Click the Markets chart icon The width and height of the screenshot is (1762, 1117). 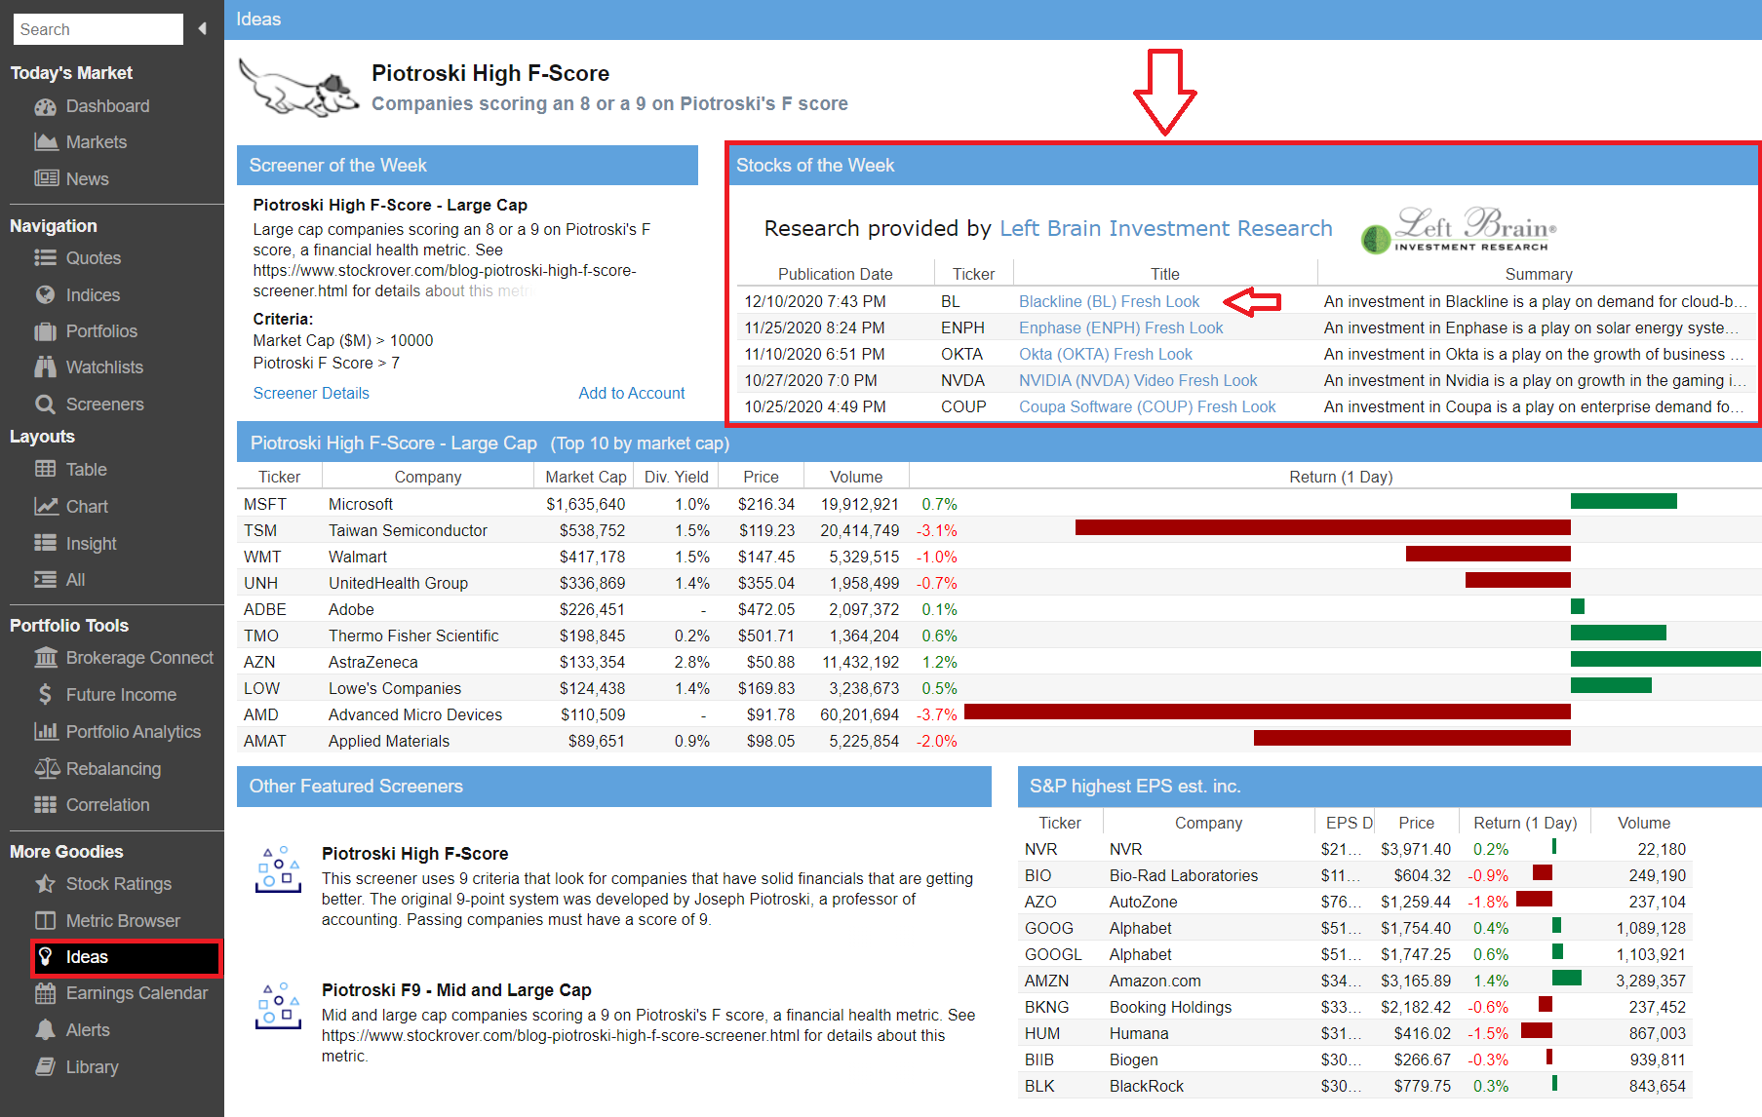coord(45,142)
